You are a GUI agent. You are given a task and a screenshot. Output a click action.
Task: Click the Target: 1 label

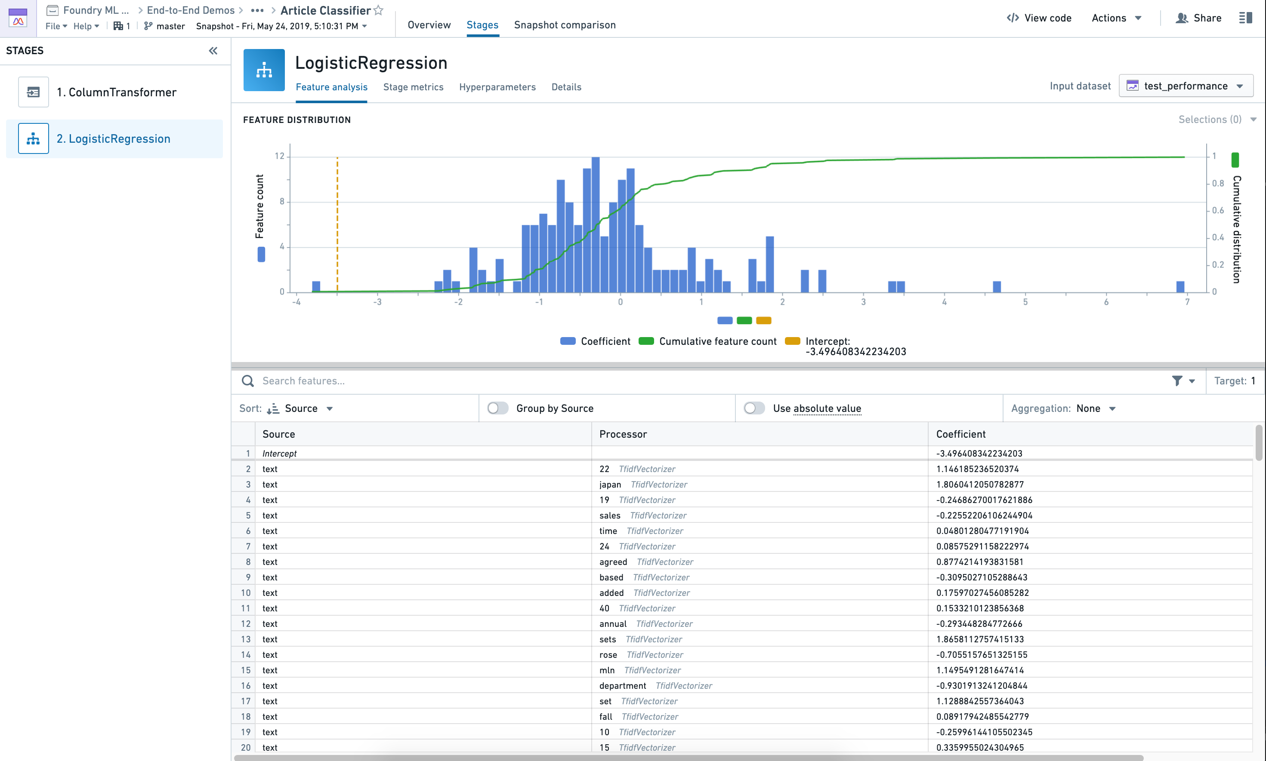1235,381
